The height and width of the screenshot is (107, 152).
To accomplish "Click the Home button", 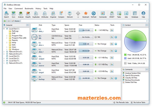I will (16, 21).
